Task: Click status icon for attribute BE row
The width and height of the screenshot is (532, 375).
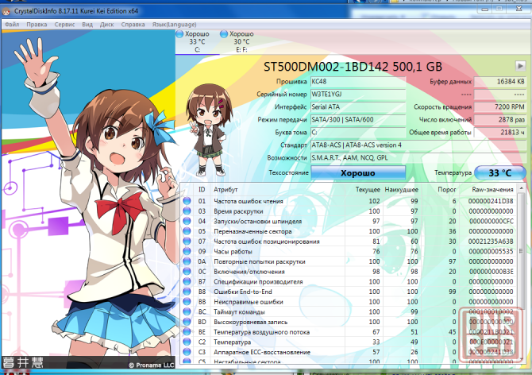Action: click(x=187, y=332)
